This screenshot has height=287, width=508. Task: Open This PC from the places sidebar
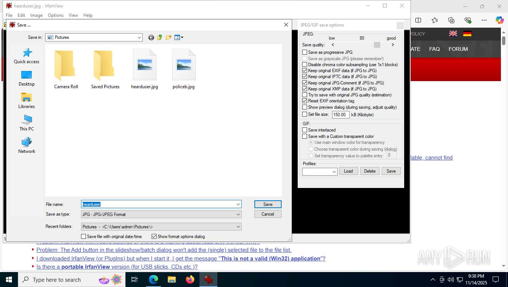tap(27, 123)
